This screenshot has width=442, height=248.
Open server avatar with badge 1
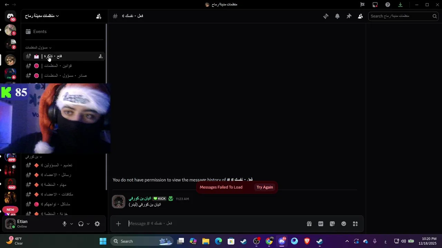(10, 30)
